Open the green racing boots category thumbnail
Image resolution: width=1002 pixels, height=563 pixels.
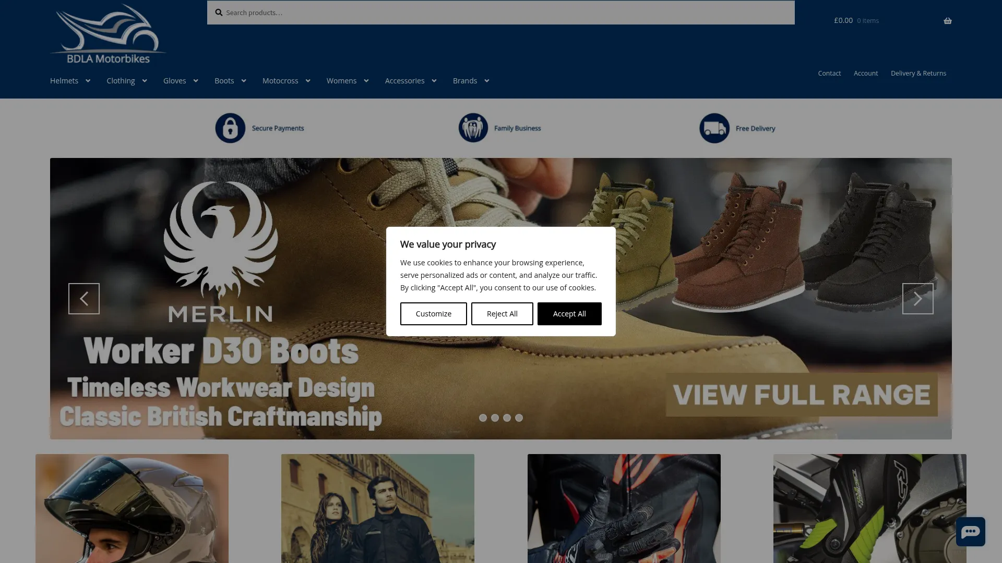tap(870, 508)
